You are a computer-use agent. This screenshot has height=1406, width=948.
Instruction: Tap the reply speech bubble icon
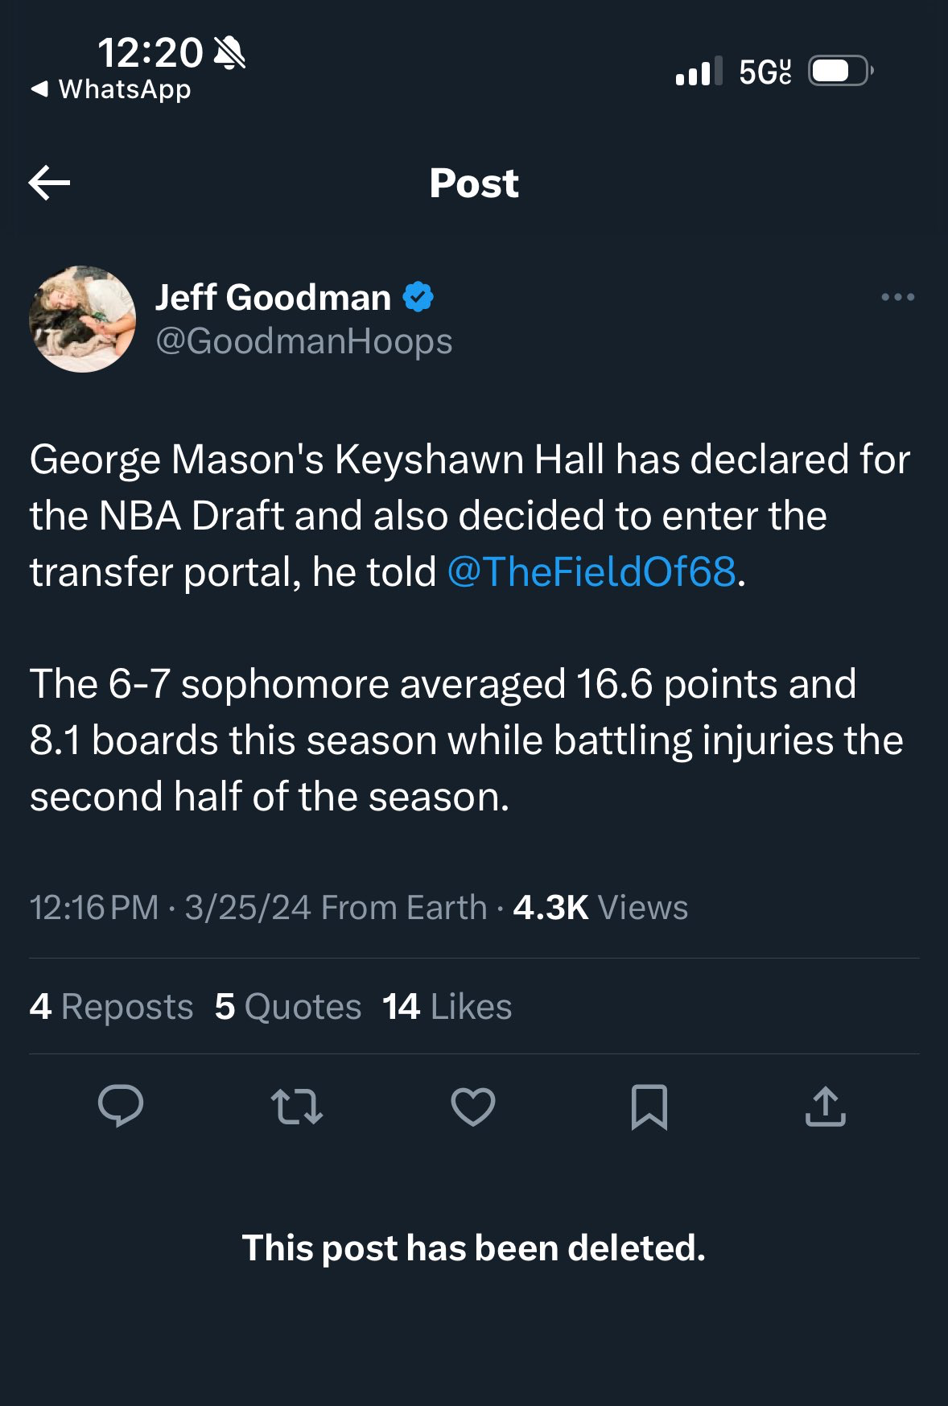tap(121, 1106)
